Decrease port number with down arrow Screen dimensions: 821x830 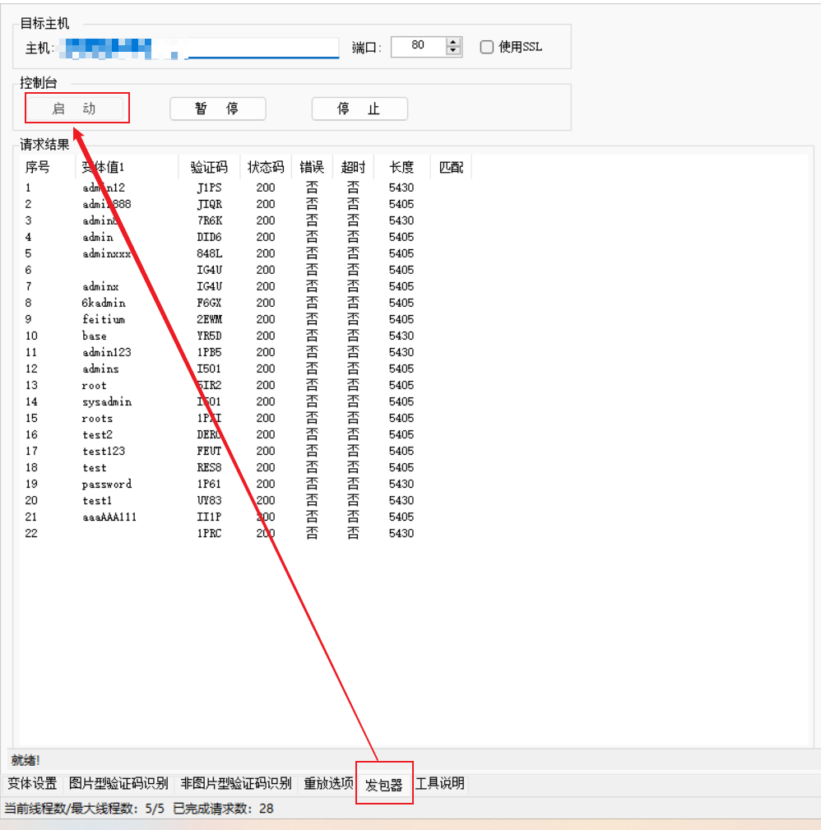coord(454,51)
